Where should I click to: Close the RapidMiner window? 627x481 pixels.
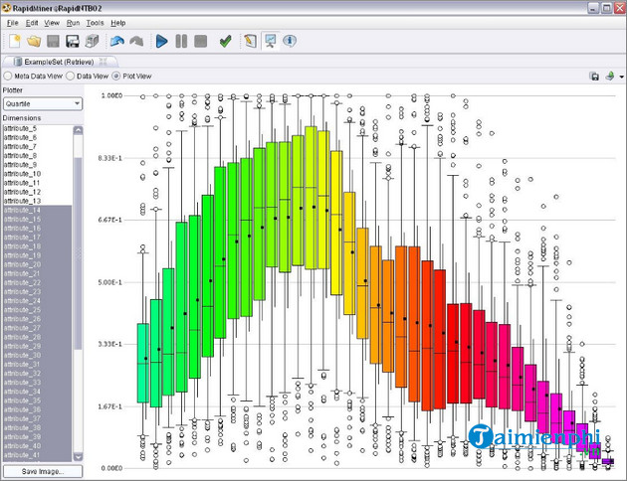tap(620, 8)
